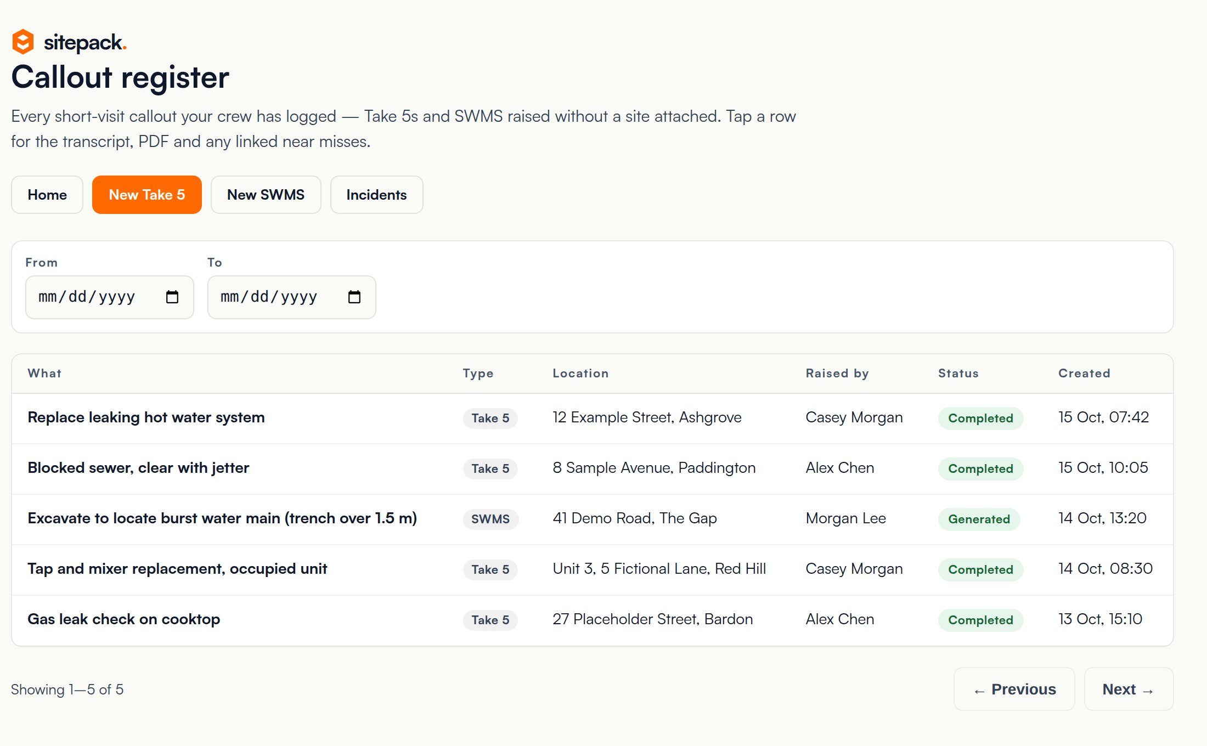Click Alex Chen in the Gas leak row
The width and height of the screenshot is (1207, 746).
840,619
